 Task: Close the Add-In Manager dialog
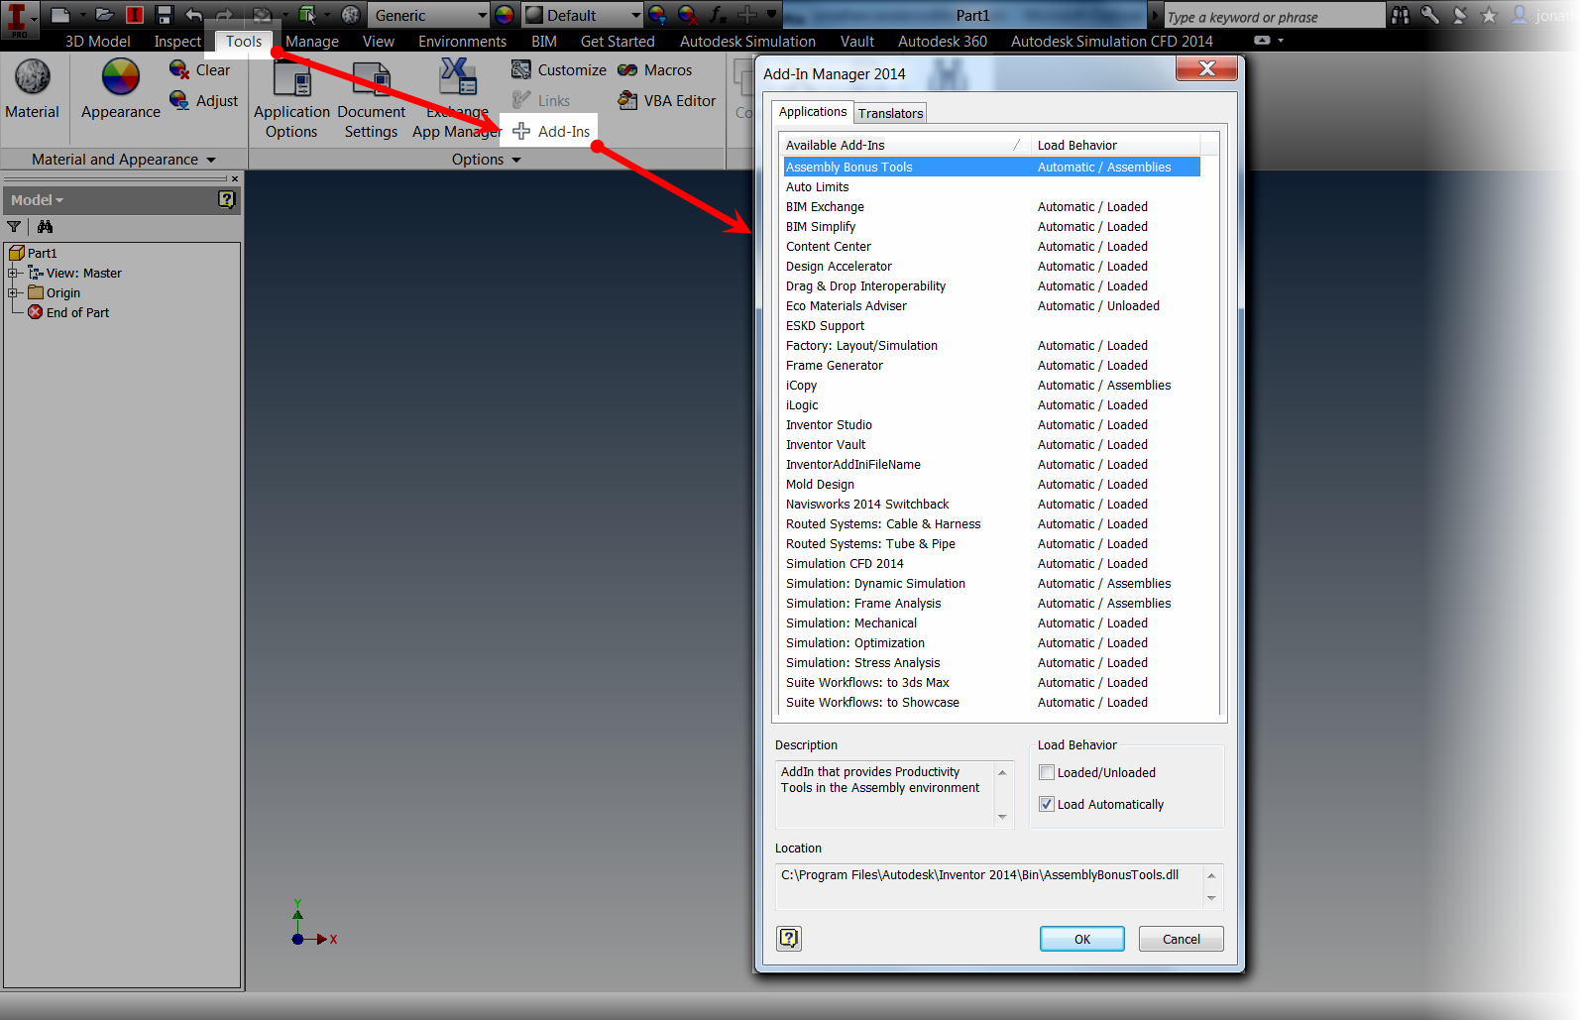click(x=1207, y=68)
